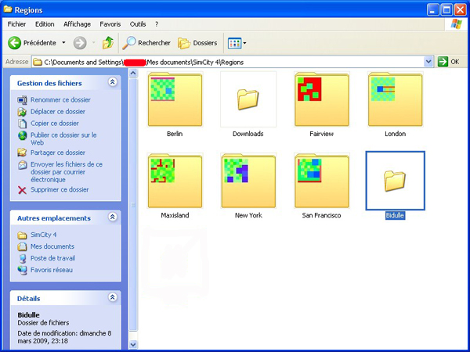This screenshot has height=352, width=470.
Task: Click Supprimer ce dossier link
Action: [x=60, y=189]
